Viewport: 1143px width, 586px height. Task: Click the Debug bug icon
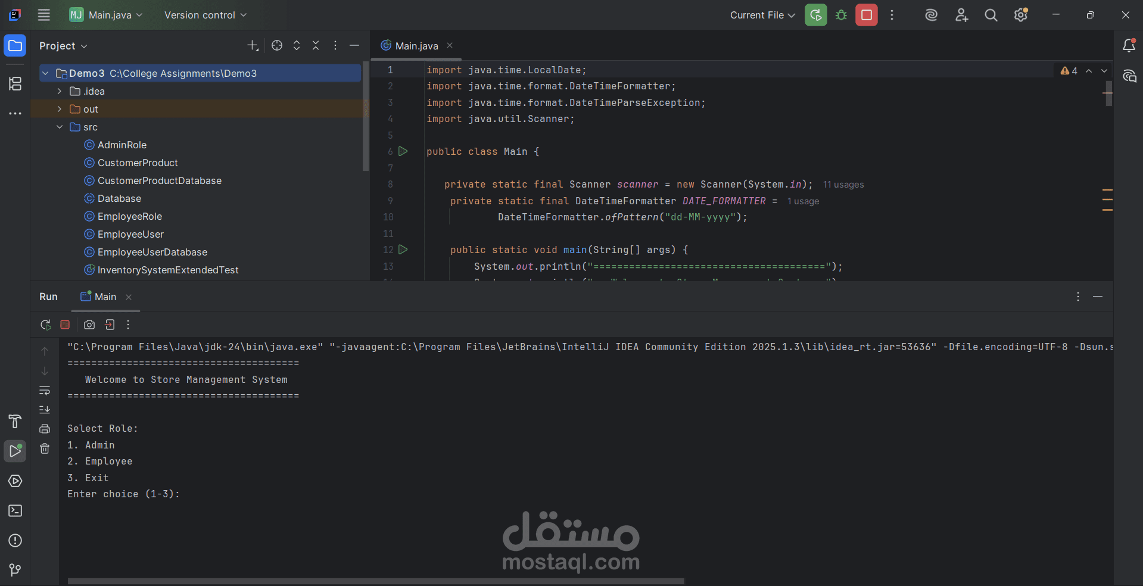coord(841,15)
